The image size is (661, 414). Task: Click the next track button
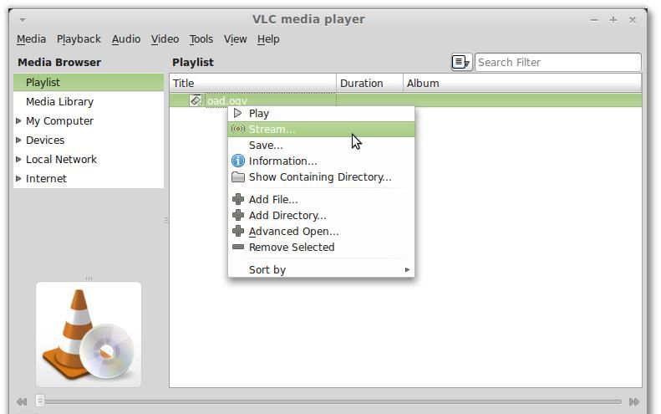[x=633, y=401]
